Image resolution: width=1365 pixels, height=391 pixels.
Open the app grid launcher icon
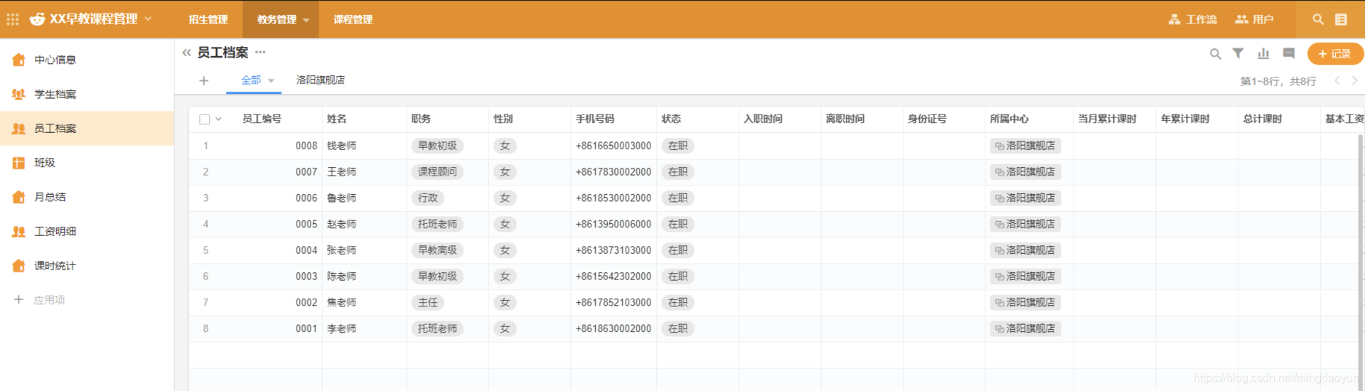click(13, 19)
